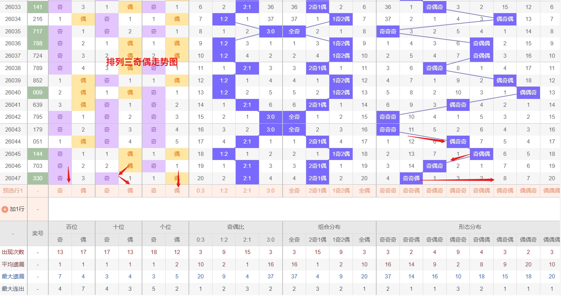Click the green number 009 in row 26040

click(38, 93)
